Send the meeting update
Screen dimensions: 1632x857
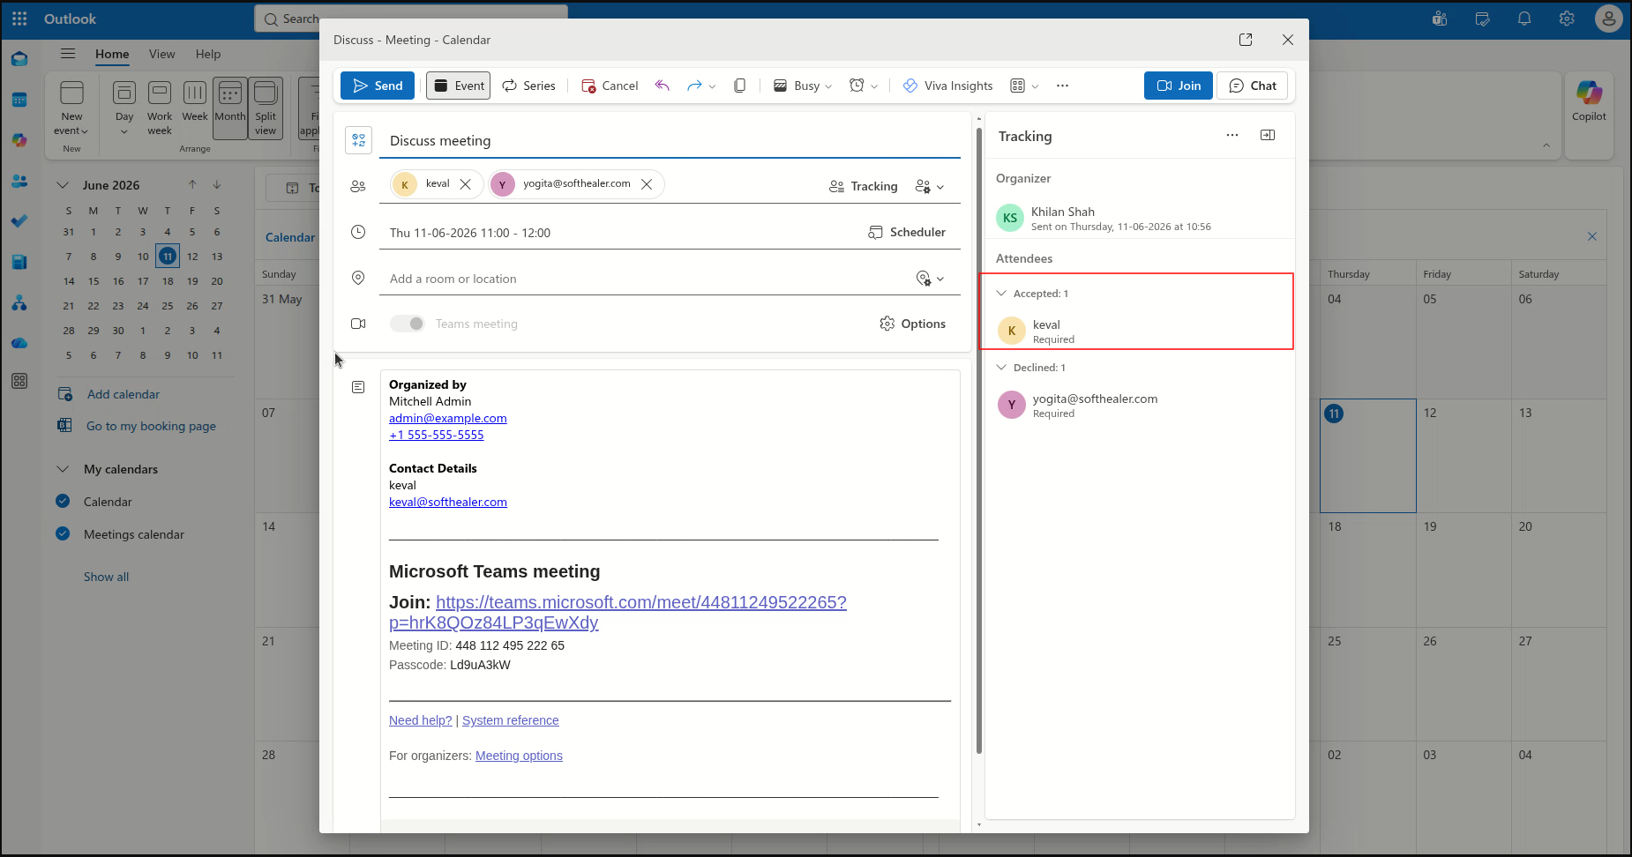click(378, 86)
